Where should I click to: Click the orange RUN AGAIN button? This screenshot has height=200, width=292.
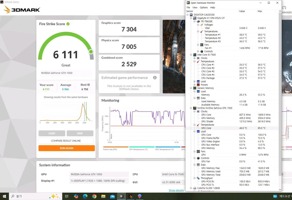pos(67,148)
